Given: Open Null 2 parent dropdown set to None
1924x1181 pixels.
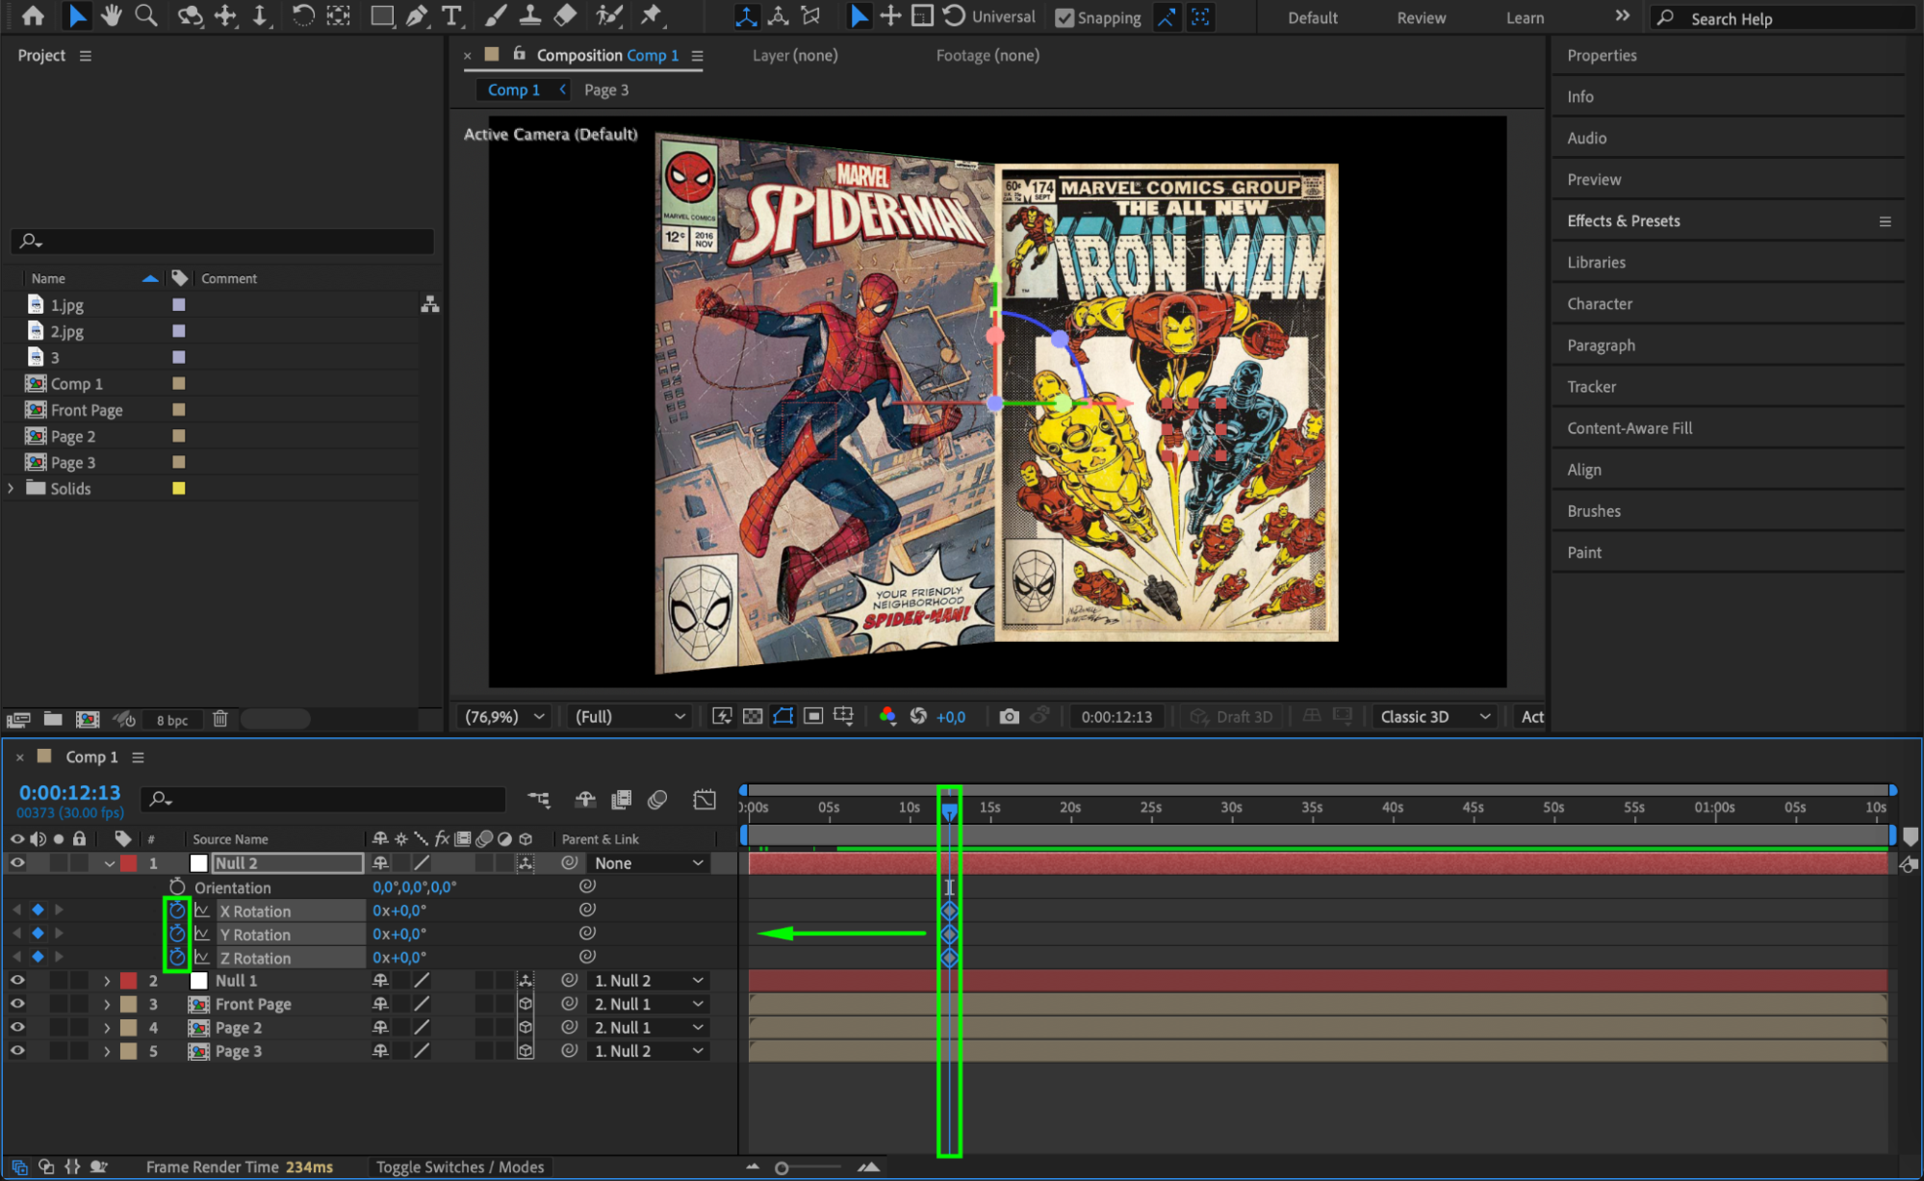Looking at the screenshot, I should pyautogui.click(x=648, y=863).
